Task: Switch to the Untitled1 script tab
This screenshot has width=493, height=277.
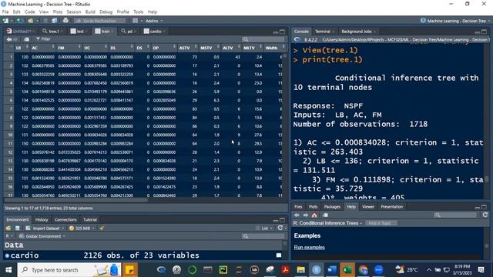Action: pos(22,32)
